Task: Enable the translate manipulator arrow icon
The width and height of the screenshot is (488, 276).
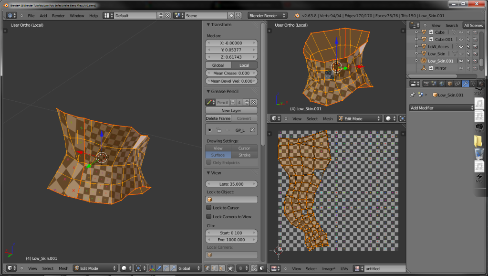Action: (159, 268)
